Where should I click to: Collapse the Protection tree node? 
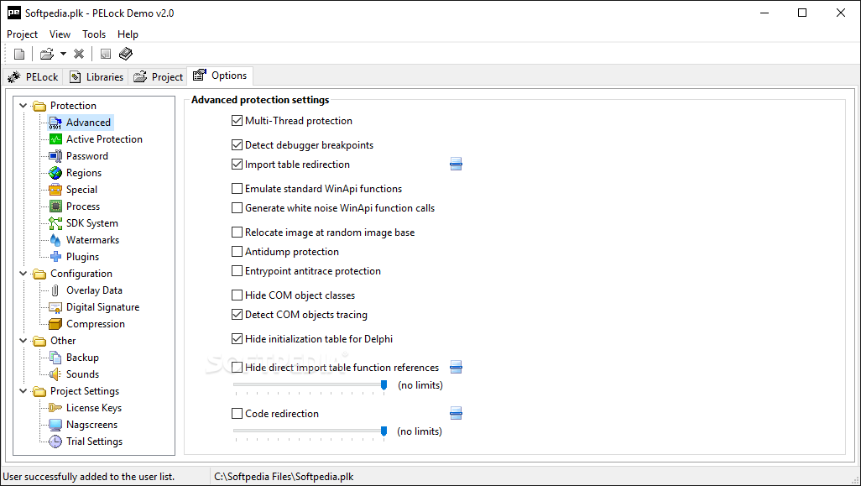point(23,106)
